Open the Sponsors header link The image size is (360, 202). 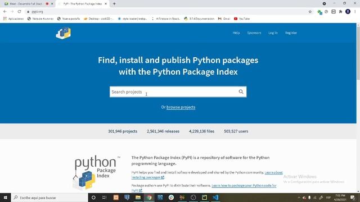(254, 33)
